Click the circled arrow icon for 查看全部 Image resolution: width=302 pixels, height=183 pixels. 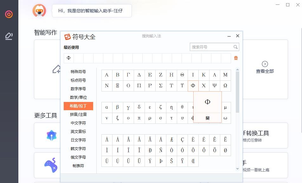point(265,64)
